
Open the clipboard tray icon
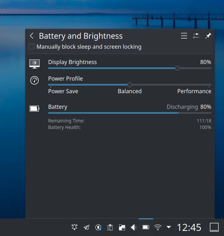point(110,227)
